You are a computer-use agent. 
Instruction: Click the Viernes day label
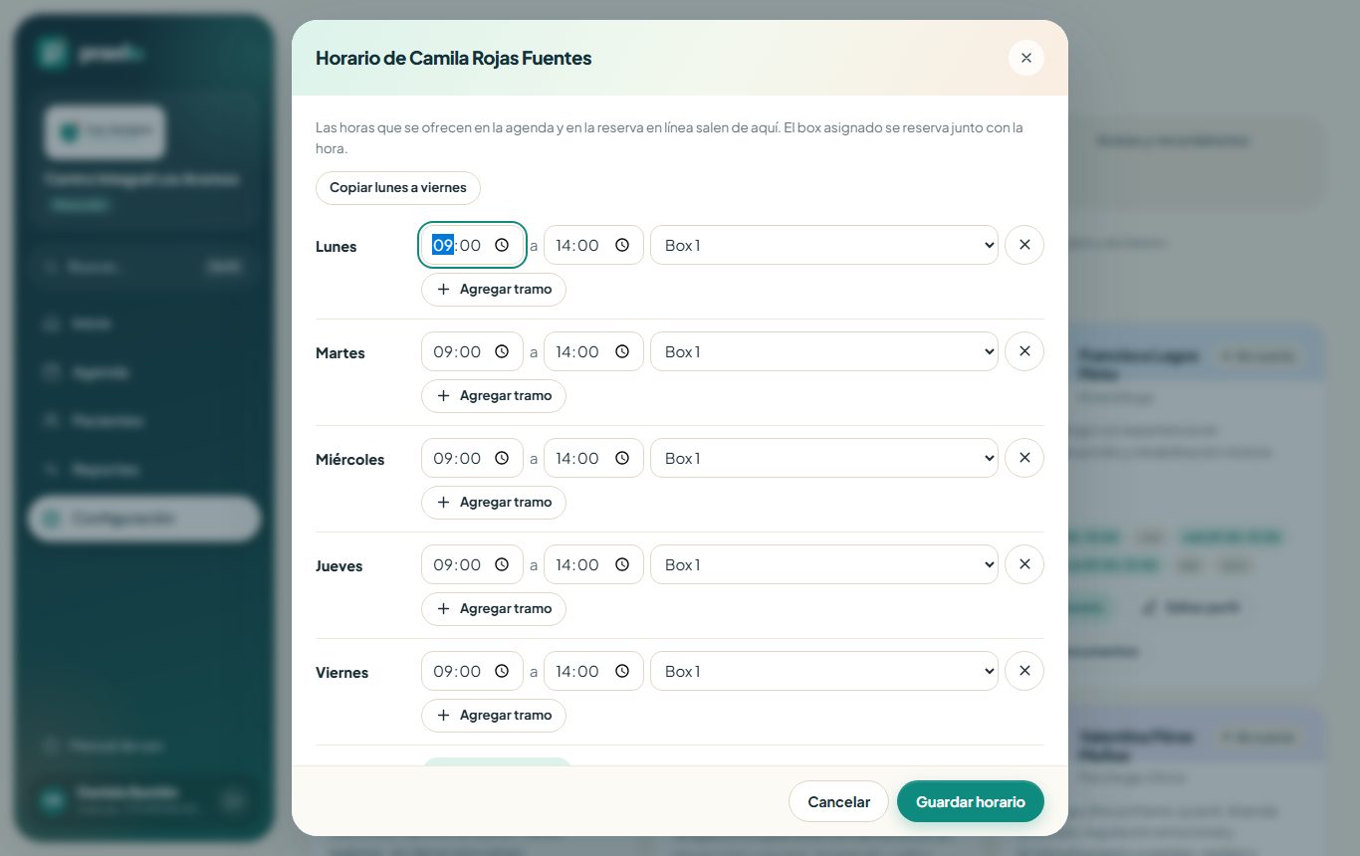(x=342, y=673)
